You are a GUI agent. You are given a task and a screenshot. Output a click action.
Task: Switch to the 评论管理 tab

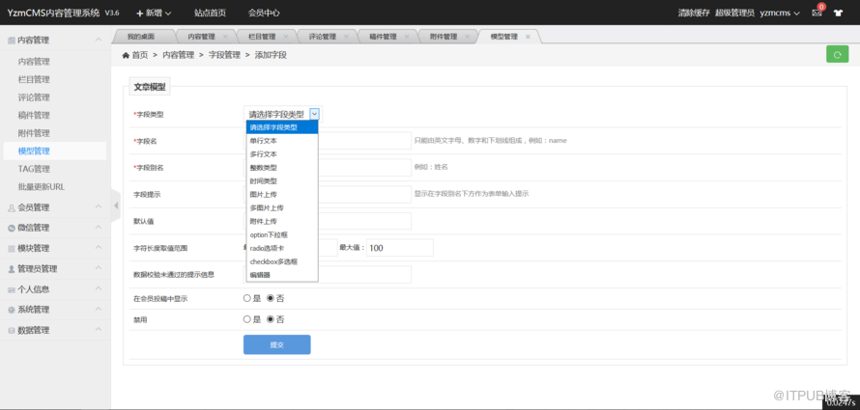tap(322, 37)
